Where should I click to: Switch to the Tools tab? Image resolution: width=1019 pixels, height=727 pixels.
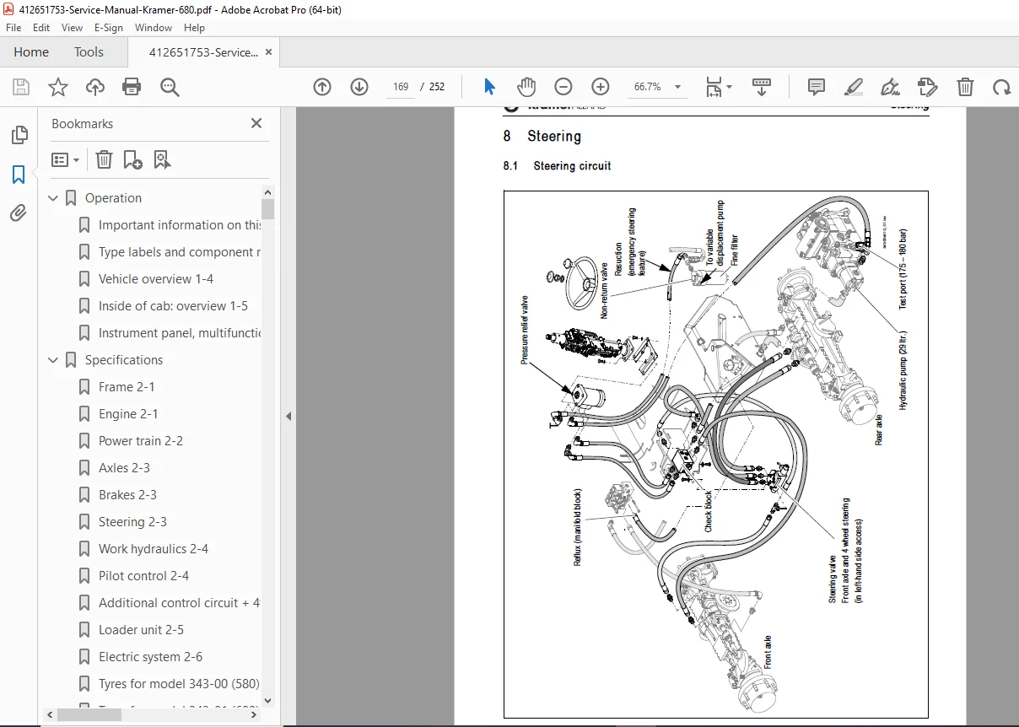(89, 52)
